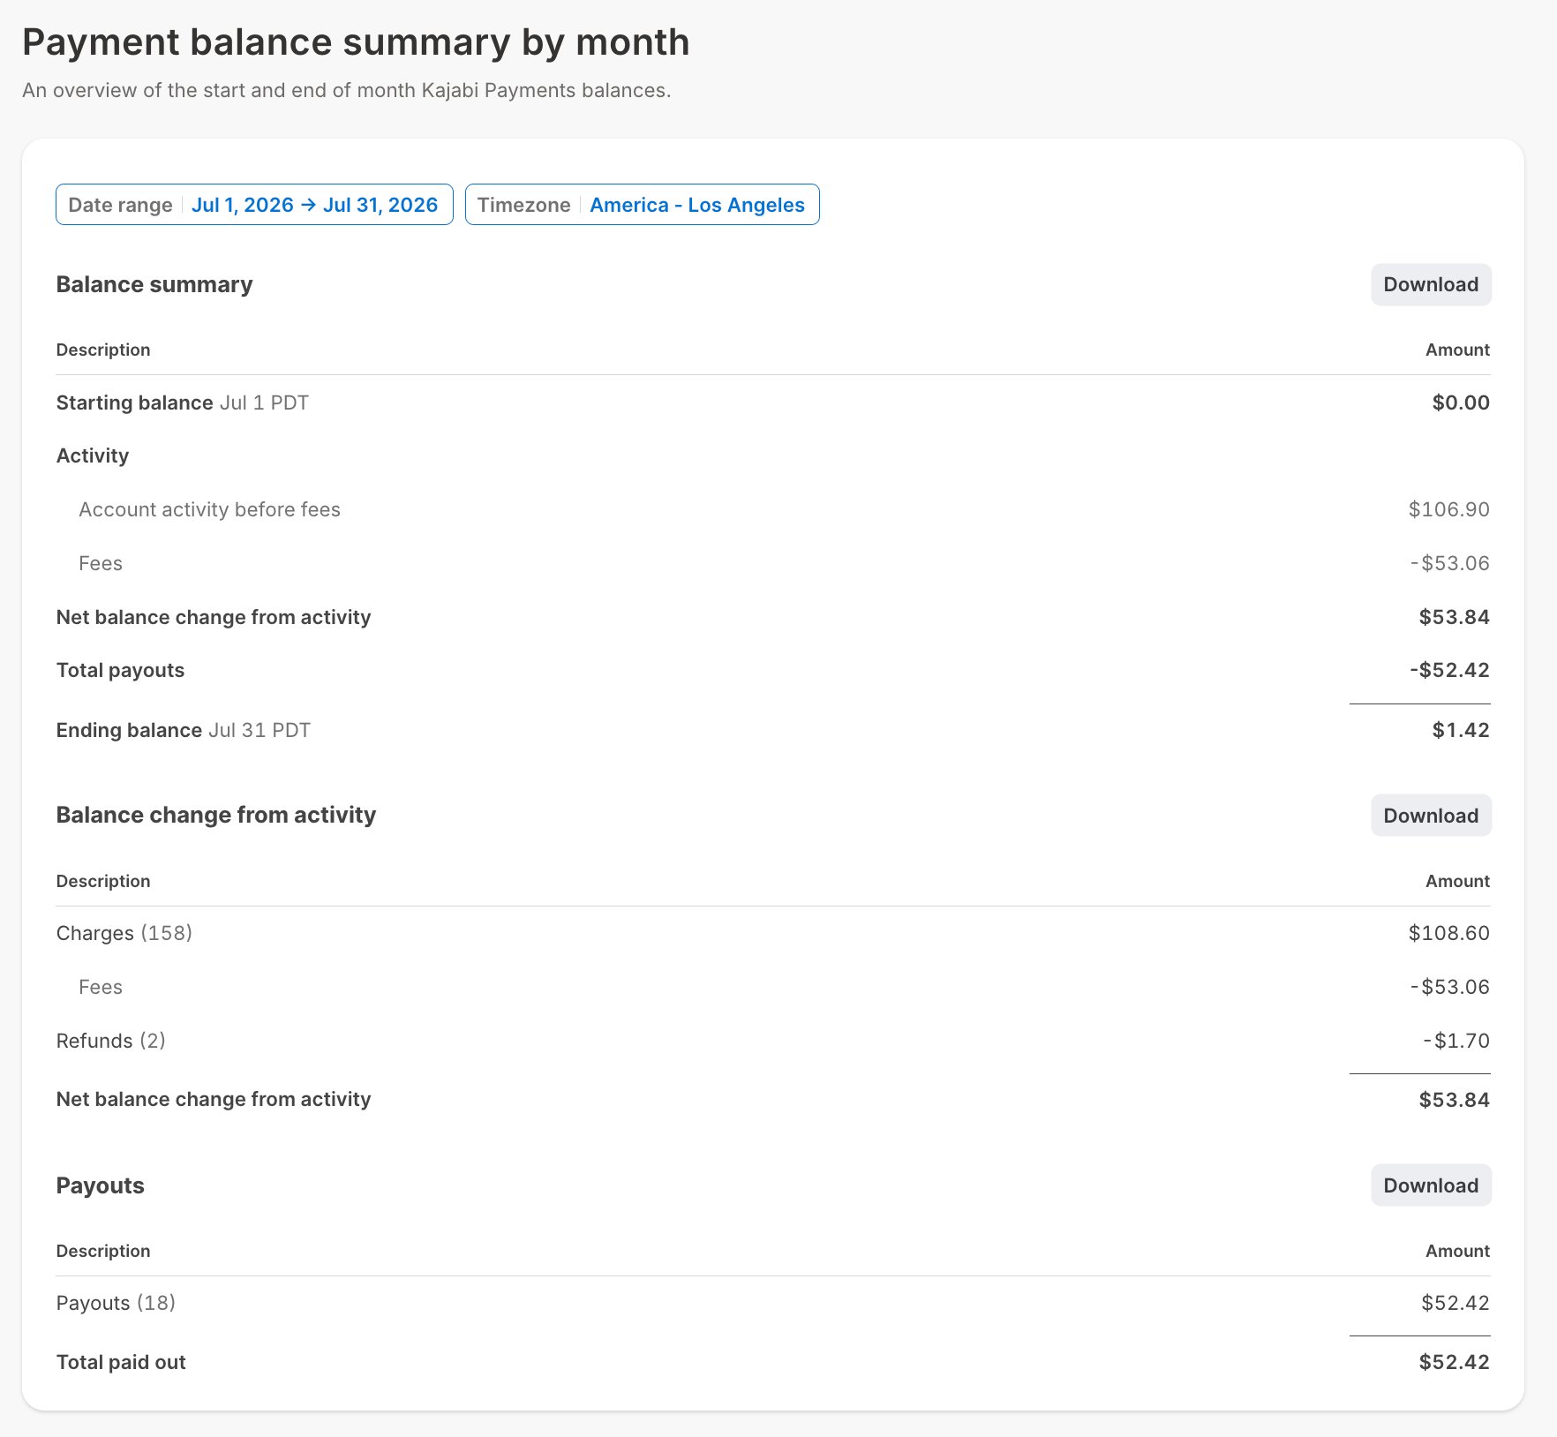The height and width of the screenshot is (1437, 1557).
Task: Select the Payouts (18) row
Action: click(773, 1303)
